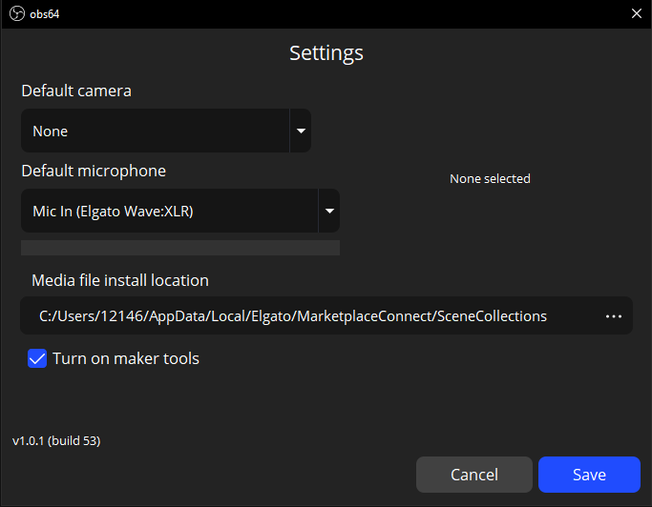Viewport: 652px width, 507px height.
Task: Click the Settings heading
Action: tap(326, 52)
